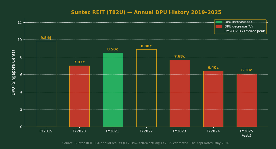Click the 8.88¢ value label
276x149 pixels.
pos(146,46)
